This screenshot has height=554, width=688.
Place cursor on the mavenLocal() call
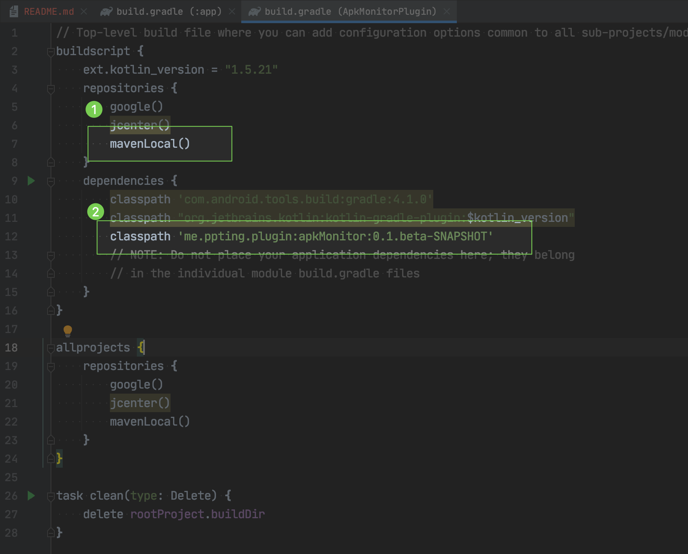150,144
